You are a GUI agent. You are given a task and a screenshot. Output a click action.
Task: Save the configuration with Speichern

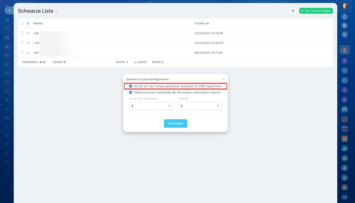176,123
